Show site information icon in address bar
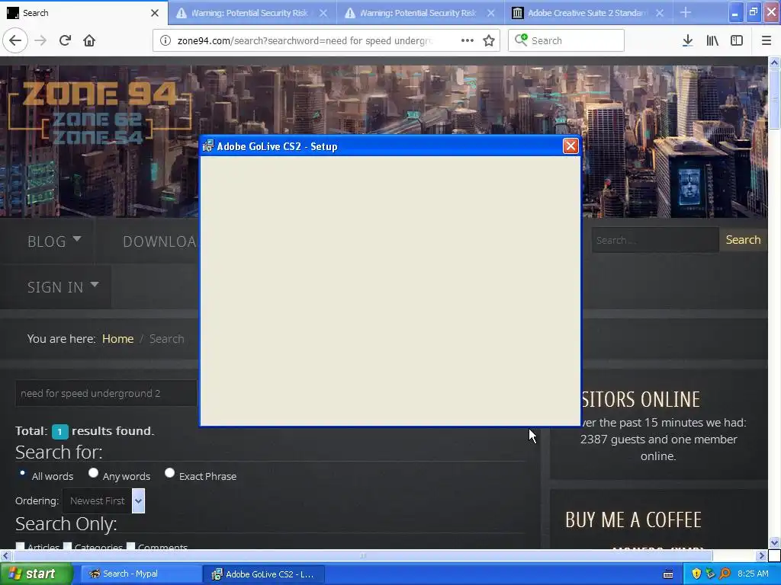Viewport: 781px width, 585px height. [x=166, y=40]
